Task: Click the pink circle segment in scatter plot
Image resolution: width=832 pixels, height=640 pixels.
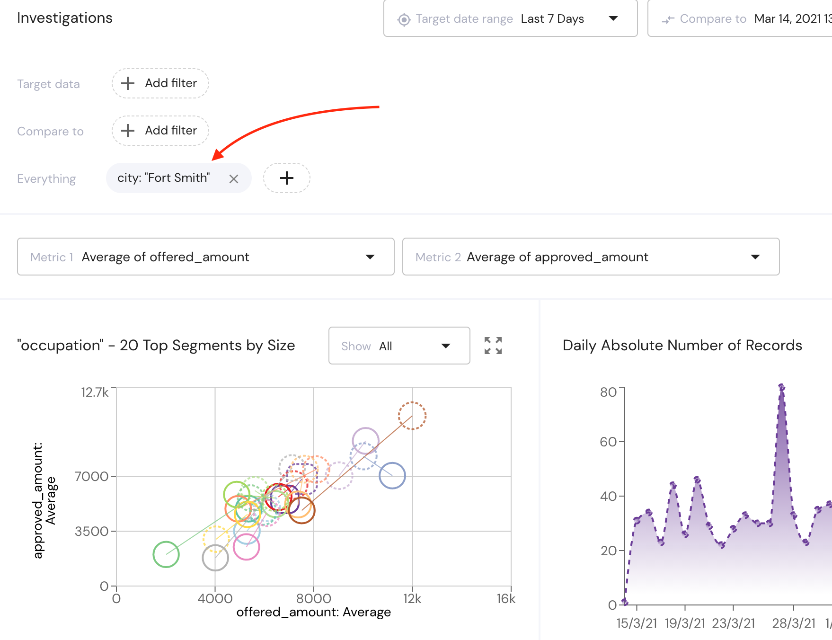Action: tap(247, 547)
